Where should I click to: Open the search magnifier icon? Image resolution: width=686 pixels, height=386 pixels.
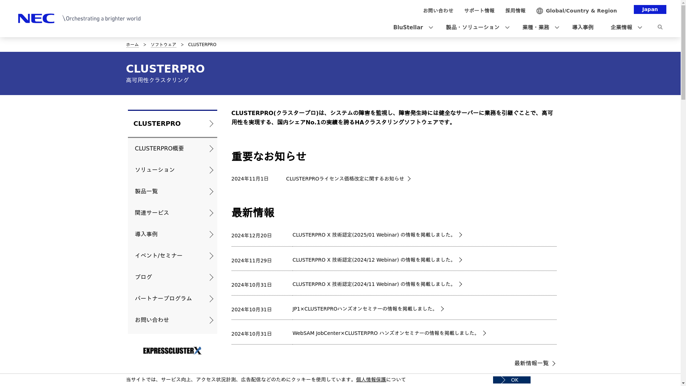[x=660, y=27]
